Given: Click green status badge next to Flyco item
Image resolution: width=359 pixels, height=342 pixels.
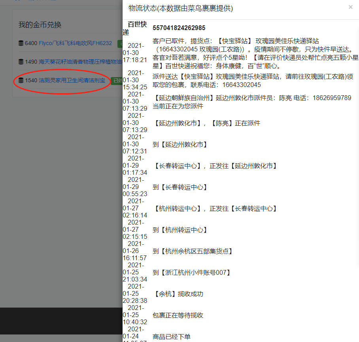Looking at the screenshot, I should click(x=120, y=43).
